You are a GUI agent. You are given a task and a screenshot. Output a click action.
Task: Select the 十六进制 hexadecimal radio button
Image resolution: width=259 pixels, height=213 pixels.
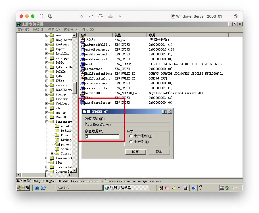131,136
